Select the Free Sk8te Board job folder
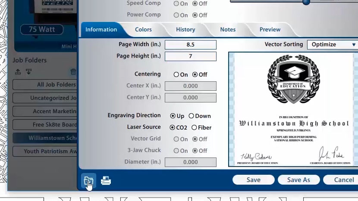Image resolution: width=358 pixels, height=201 pixels. 45,125
